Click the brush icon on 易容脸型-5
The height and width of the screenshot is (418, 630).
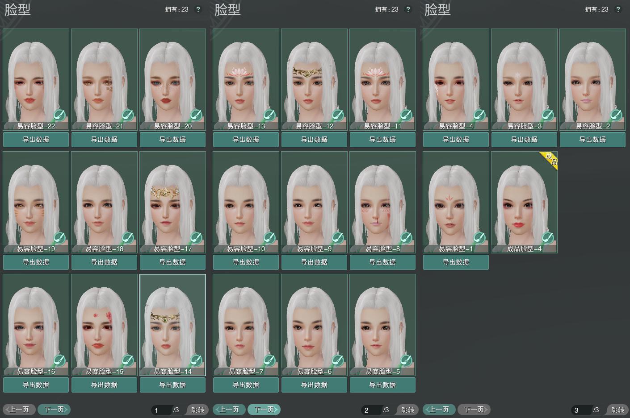click(406, 361)
